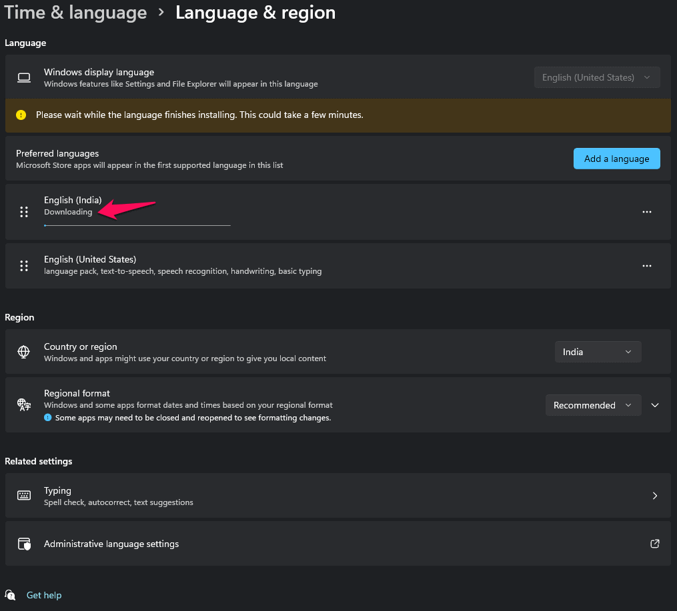The height and width of the screenshot is (611, 677).
Task: Open the Windows display language dropdown
Action: (597, 77)
